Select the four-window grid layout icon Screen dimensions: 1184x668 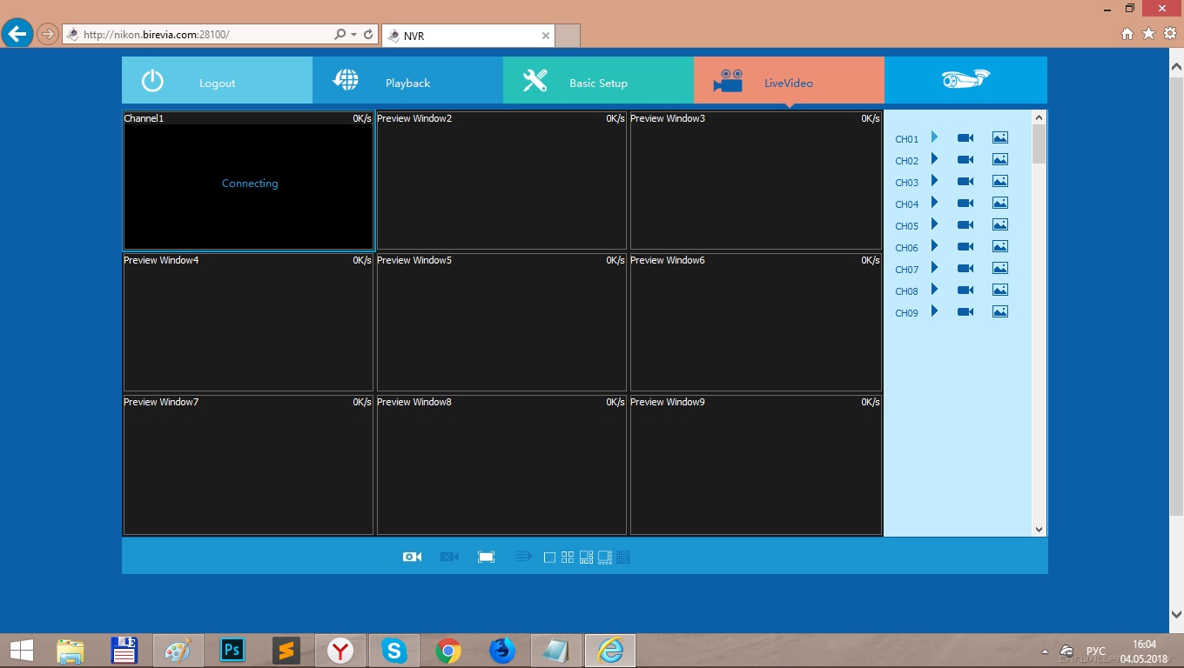(x=568, y=558)
